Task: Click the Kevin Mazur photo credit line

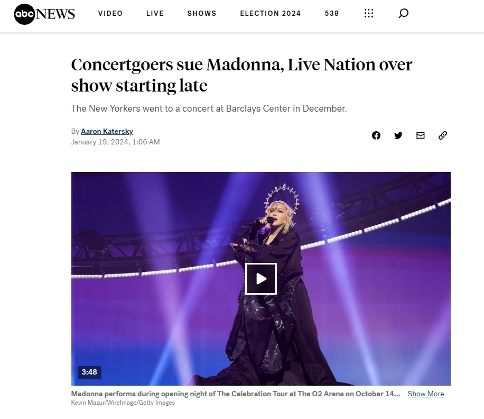Action: tap(123, 403)
